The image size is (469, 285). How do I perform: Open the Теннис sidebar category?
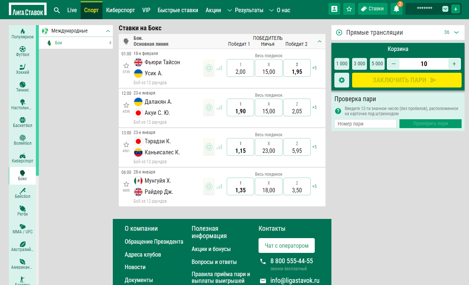point(23,87)
